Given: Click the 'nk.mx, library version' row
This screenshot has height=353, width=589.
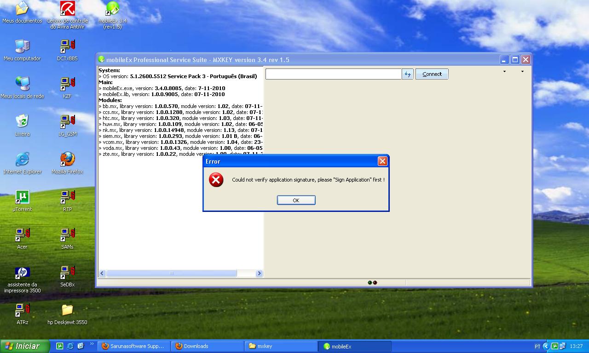Looking at the screenshot, I should (180, 130).
